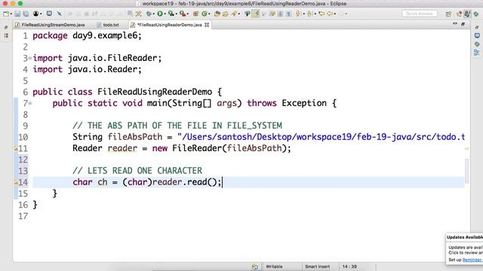Toggle Mark Occurrences highlighter button
The image size is (483, 271).
(x=256, y=14)
